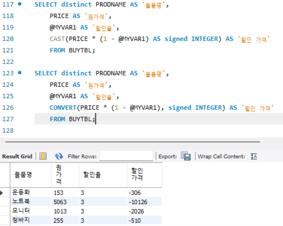Select the 물품명 column header
283x226 pixels.
31,175
